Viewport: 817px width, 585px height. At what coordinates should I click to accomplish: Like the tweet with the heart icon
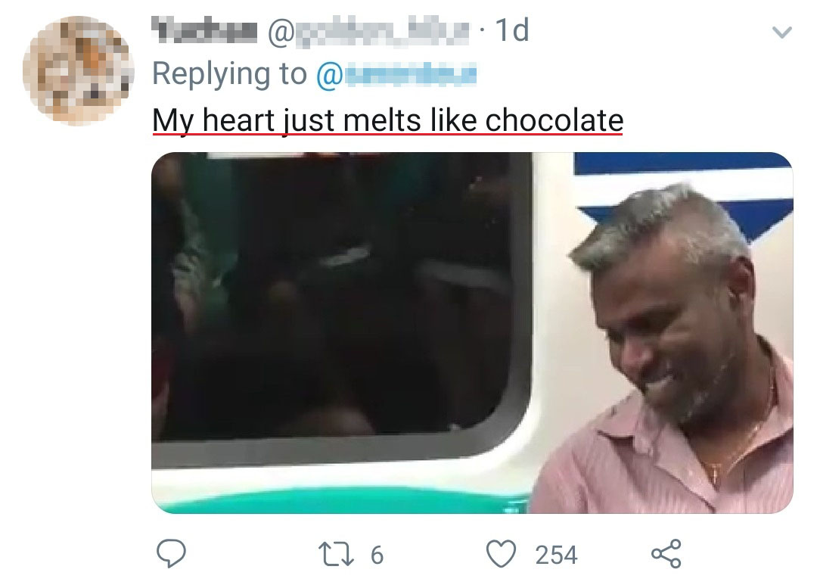[x=499, y=555]
